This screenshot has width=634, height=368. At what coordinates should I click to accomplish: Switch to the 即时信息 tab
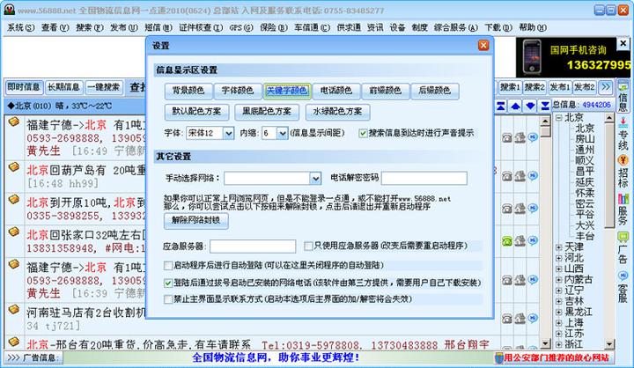[24, 87]
